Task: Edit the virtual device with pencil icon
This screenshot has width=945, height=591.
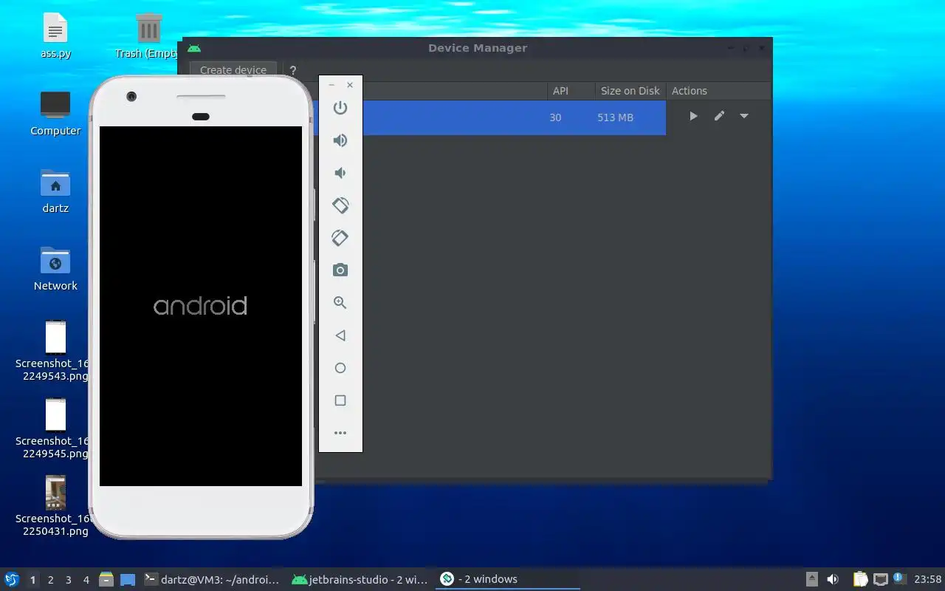Action: pyautogui.click(x=719, y=116)
